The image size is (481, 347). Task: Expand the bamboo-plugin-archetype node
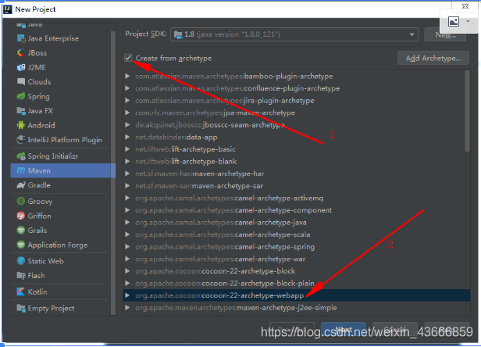coord(127,76)
